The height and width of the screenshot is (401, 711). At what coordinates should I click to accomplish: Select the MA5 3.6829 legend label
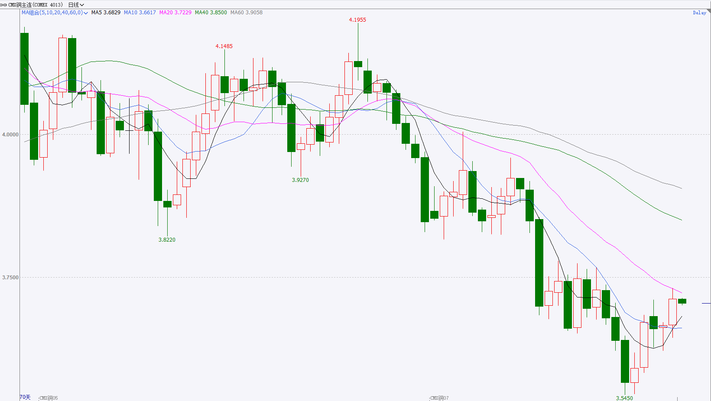pos(106,13)
